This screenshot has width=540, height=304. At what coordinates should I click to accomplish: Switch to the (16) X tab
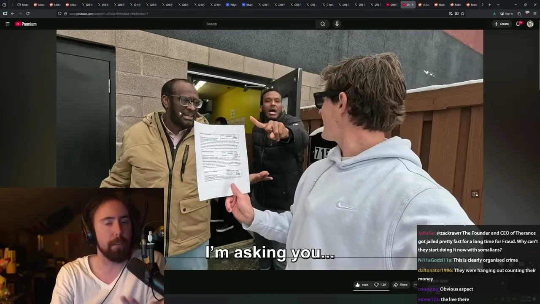[103, 5]
